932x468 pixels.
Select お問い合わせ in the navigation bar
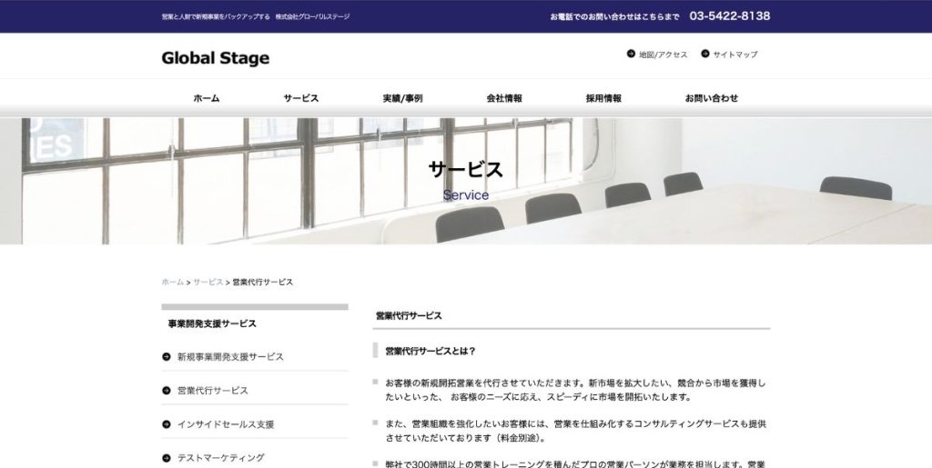tap(712, 98)
